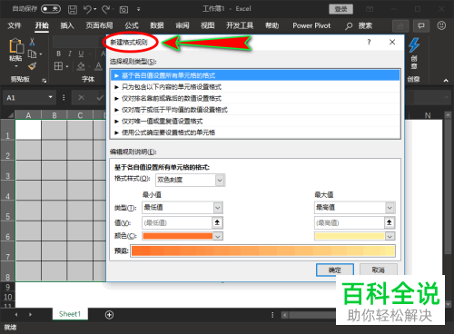
Task: Click the smiley feedback icon
Action: pos(441,25)
